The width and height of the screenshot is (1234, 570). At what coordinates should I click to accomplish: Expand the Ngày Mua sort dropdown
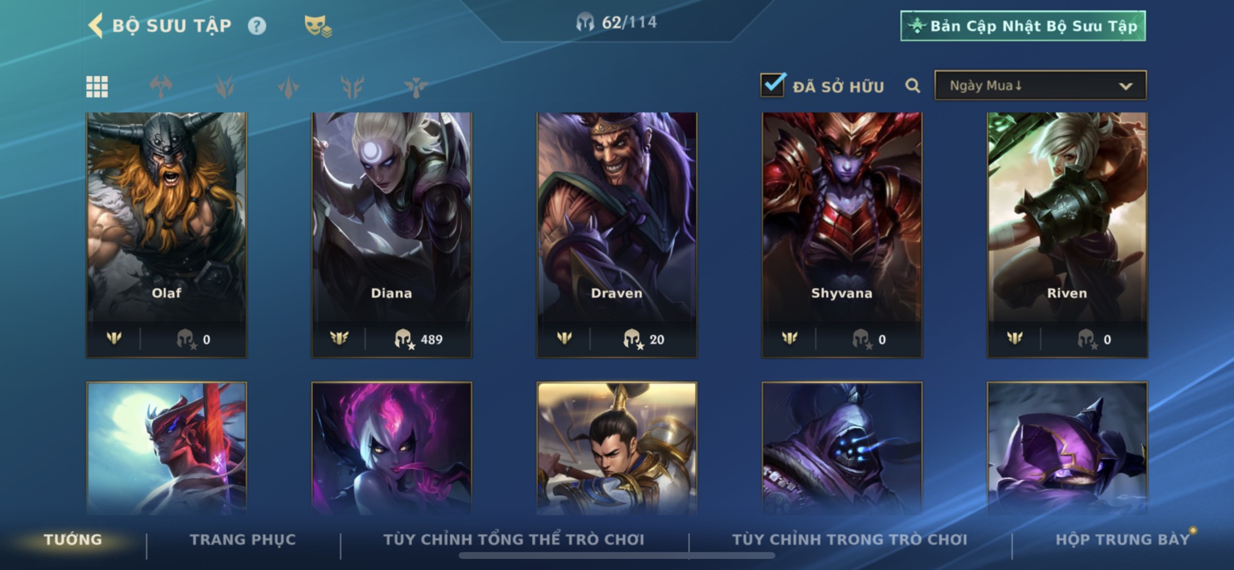point(1040,86)
